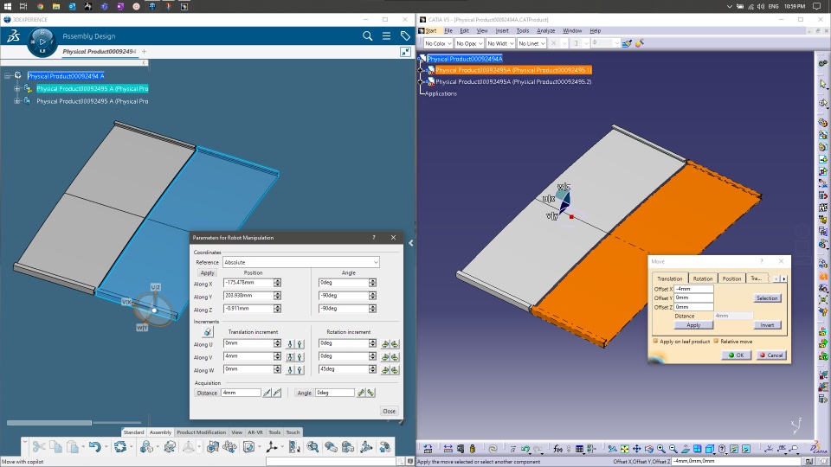The width and height of the screenshot is (831, 467).
Task: Click the Cut scissors icon in 3DEXPERIENCE toolbar
Action: click(38, 447)
